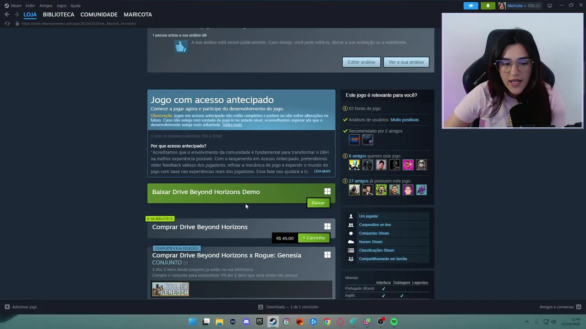Click the Muito positivas reviews link
586x329 pixels.
coord(405,120)
